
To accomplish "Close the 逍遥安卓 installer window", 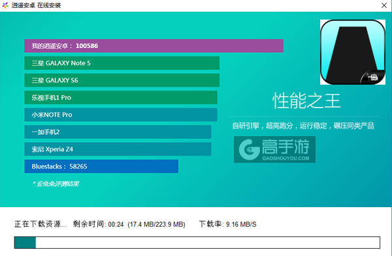I will (384, 5).
